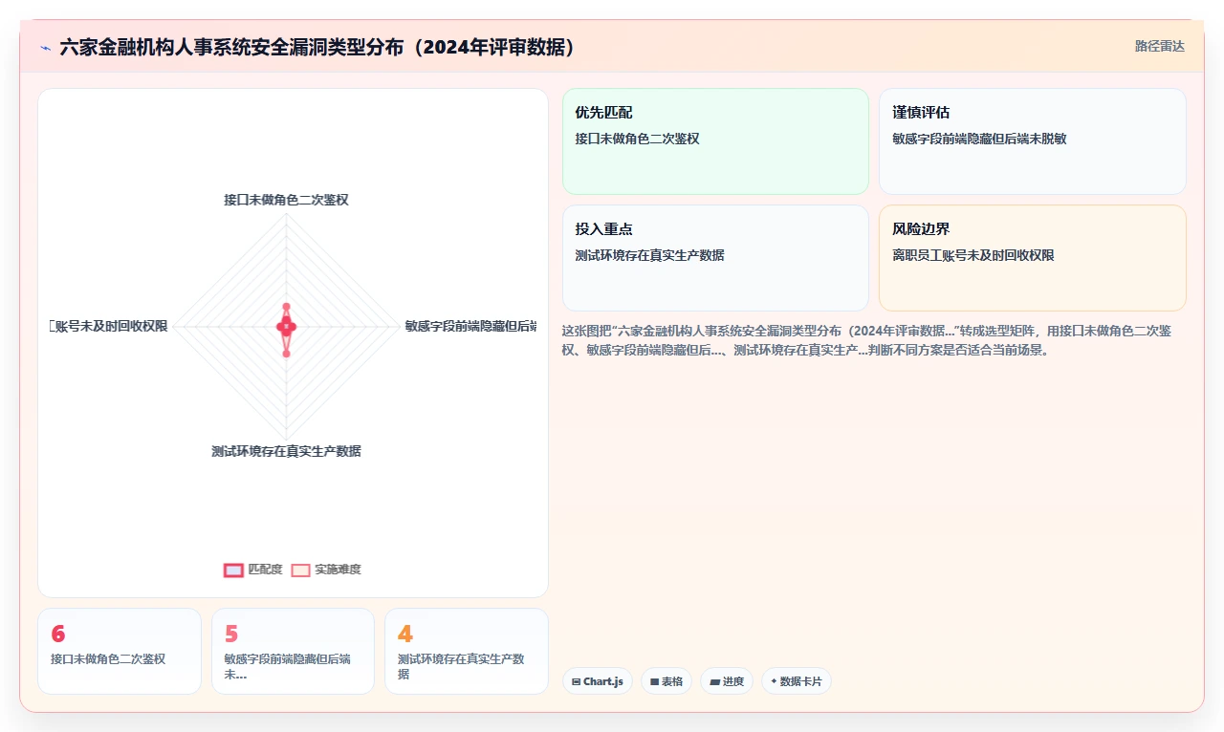Click the icon in the 表格 tag
1224x732 pixels.
click(654, 681)
